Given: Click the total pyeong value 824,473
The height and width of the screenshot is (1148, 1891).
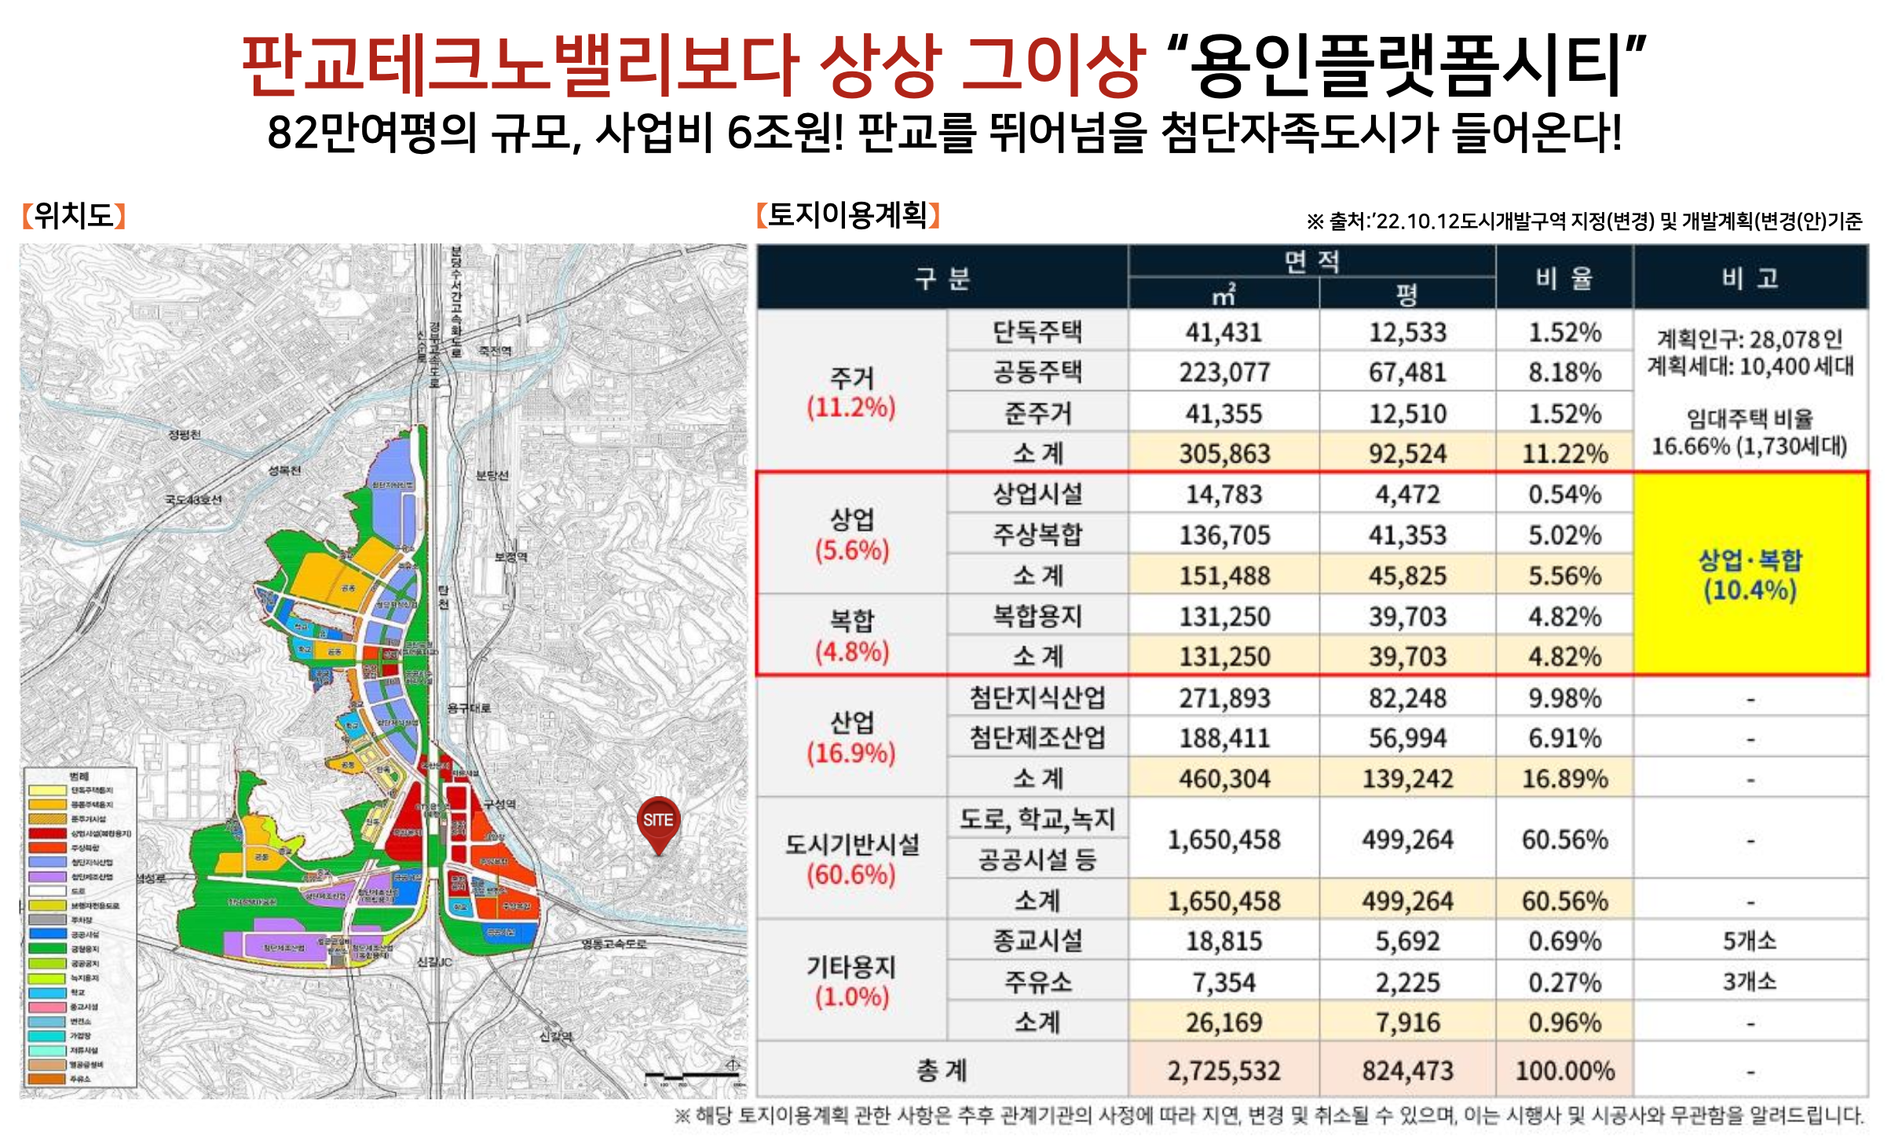Looking at the screenshot, I should click(x=1407, y=1069).
